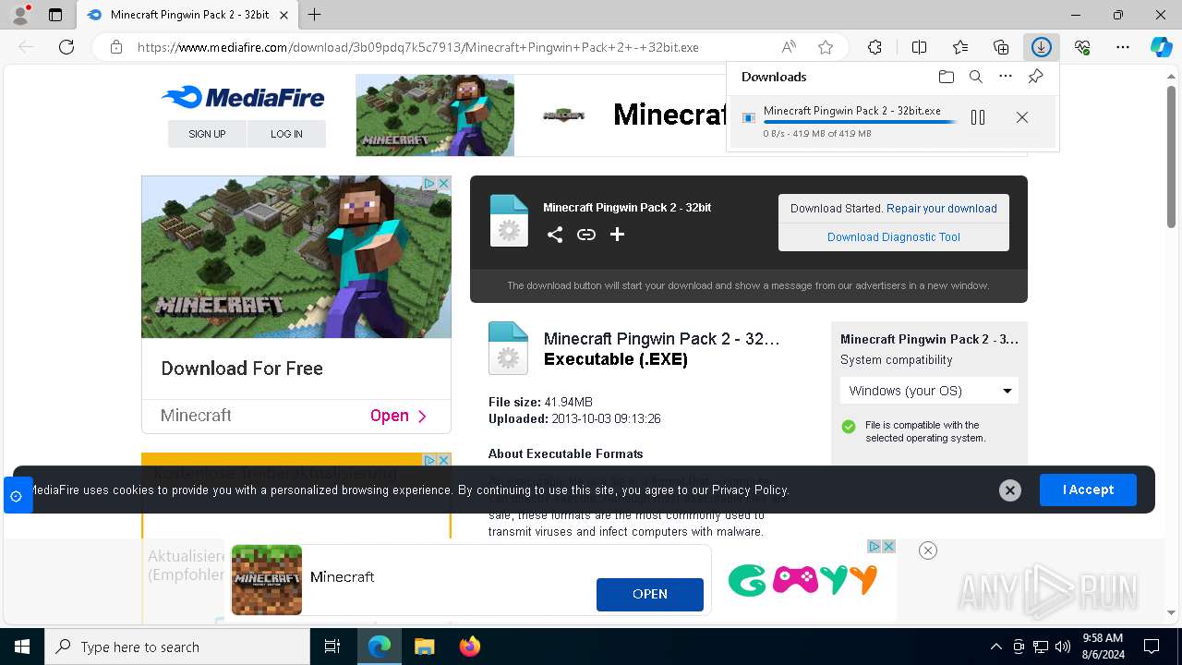This screenshot has height=665, width=1182.
Task: Click the SIGN UP button
Action: (207, 134)
